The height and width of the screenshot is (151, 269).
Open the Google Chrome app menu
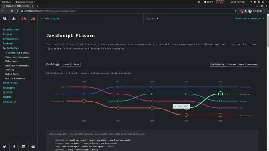click(25, 2)
